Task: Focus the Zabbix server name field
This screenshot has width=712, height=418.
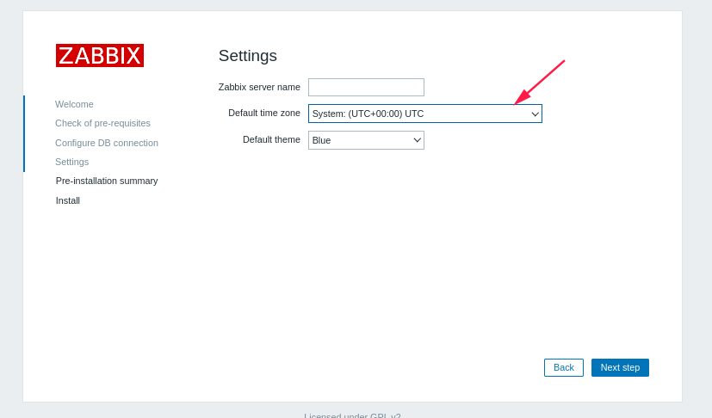Action: pyautogui.click(x=366, y=87)
